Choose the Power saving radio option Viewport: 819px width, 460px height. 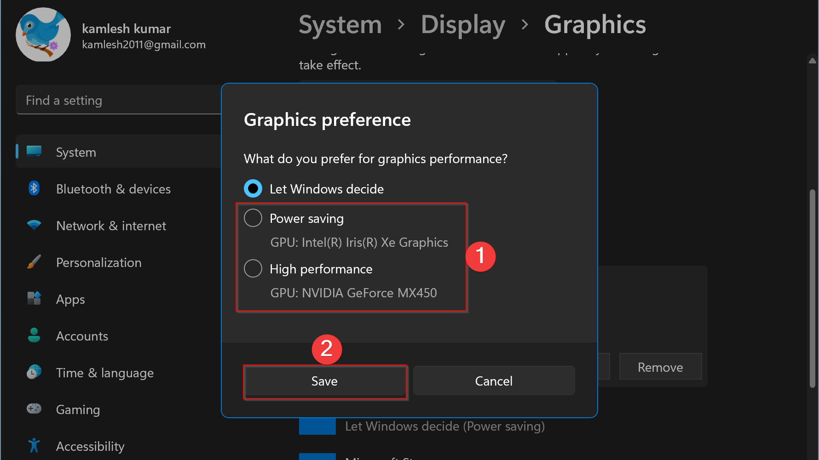click(x=253, y=218)
